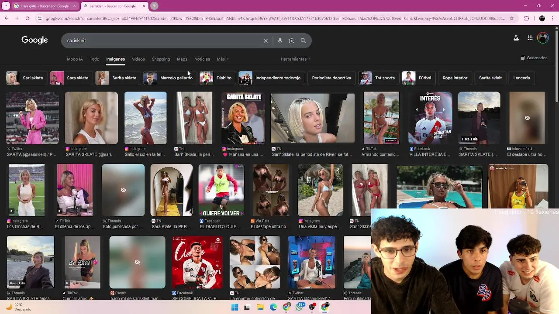Open the Twitter pink suit stadium thumbnail
559x314 pixels.
tap(32, 118)
